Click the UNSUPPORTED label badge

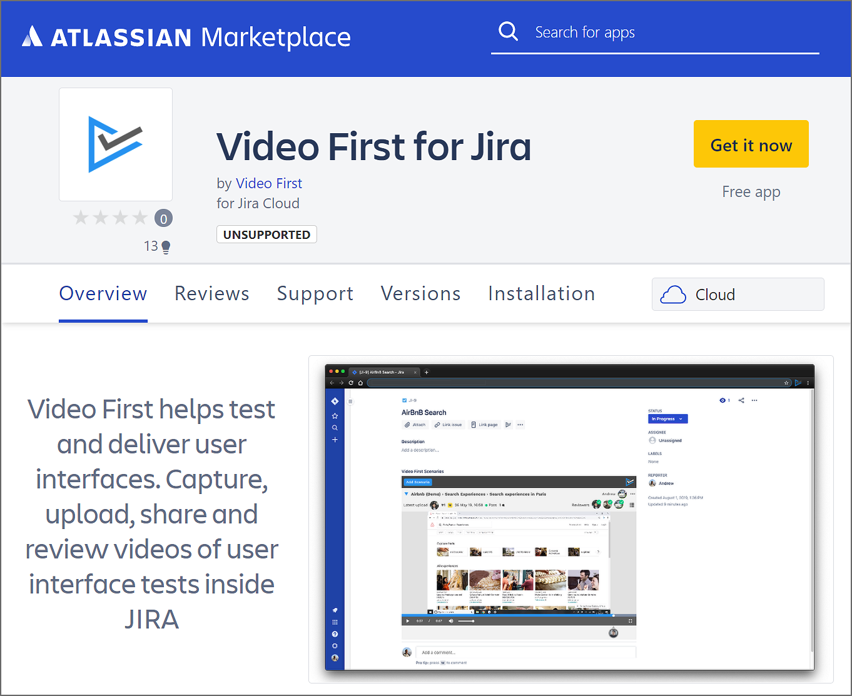[266, 235]
